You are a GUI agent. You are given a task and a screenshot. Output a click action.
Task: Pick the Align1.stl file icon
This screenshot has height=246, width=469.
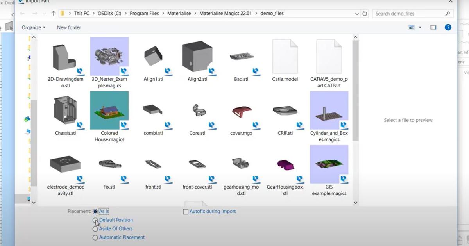153,57
